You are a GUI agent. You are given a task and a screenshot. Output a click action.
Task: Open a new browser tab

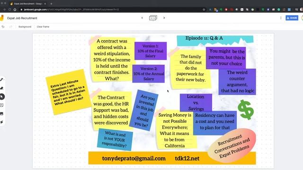(x=51, y=3)
